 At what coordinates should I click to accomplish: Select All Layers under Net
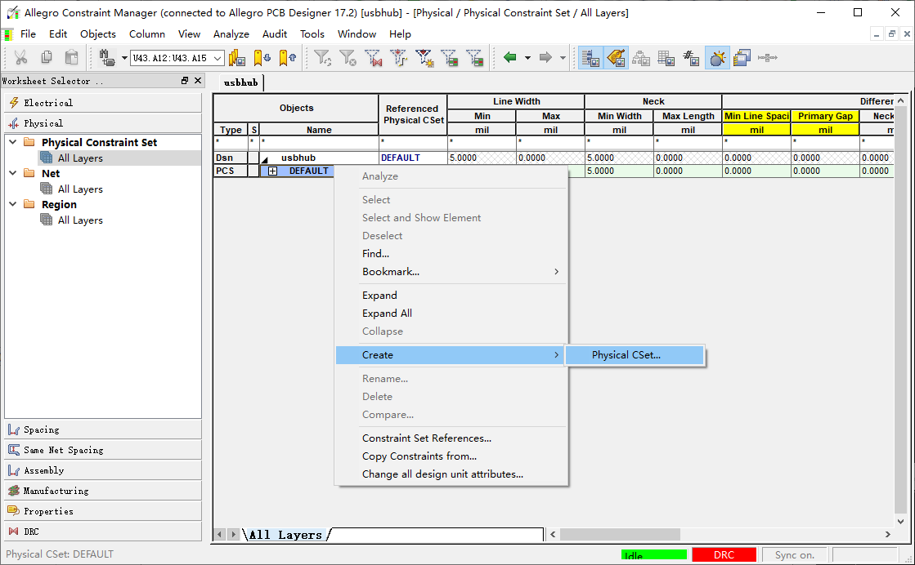[x=80, y=189]
